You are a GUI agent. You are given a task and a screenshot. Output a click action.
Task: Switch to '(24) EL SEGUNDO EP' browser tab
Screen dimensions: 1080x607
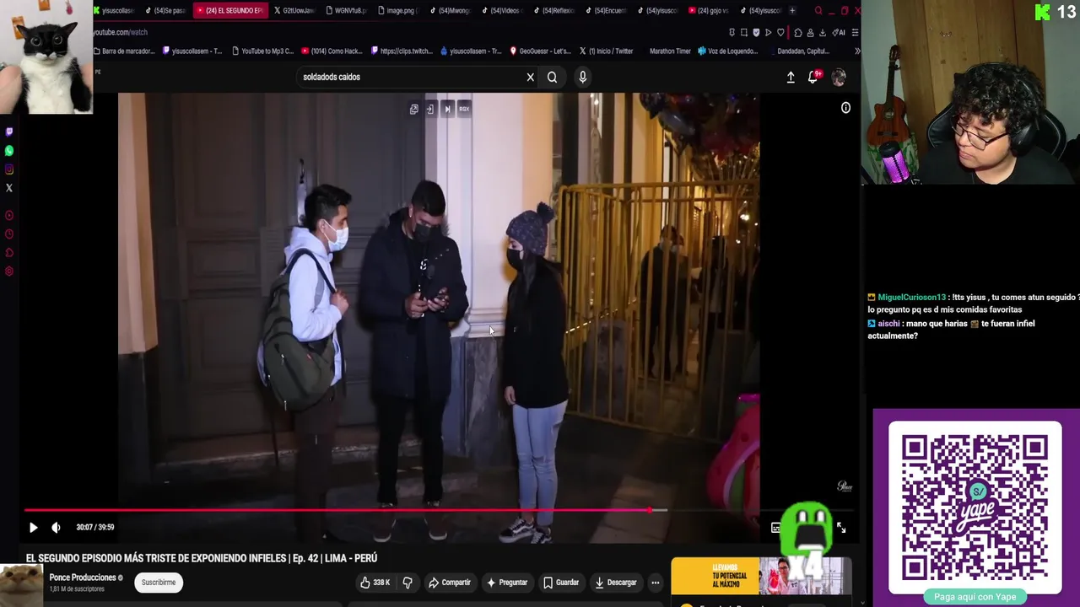pyautogui.click(x=230, y=11)
